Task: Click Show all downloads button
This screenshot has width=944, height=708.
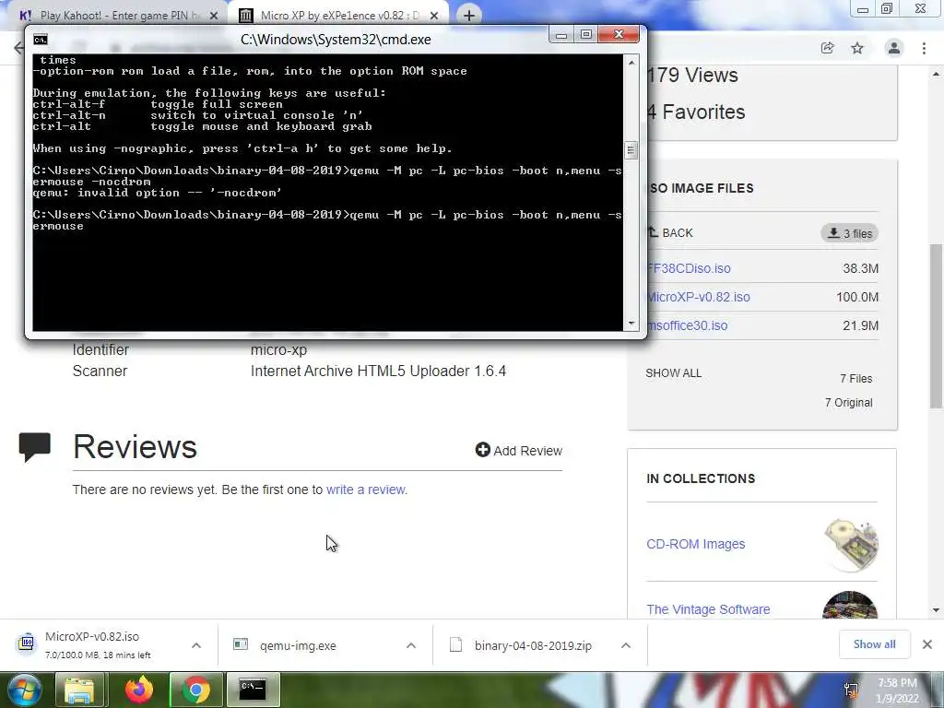Action: (x=874, y=644)
